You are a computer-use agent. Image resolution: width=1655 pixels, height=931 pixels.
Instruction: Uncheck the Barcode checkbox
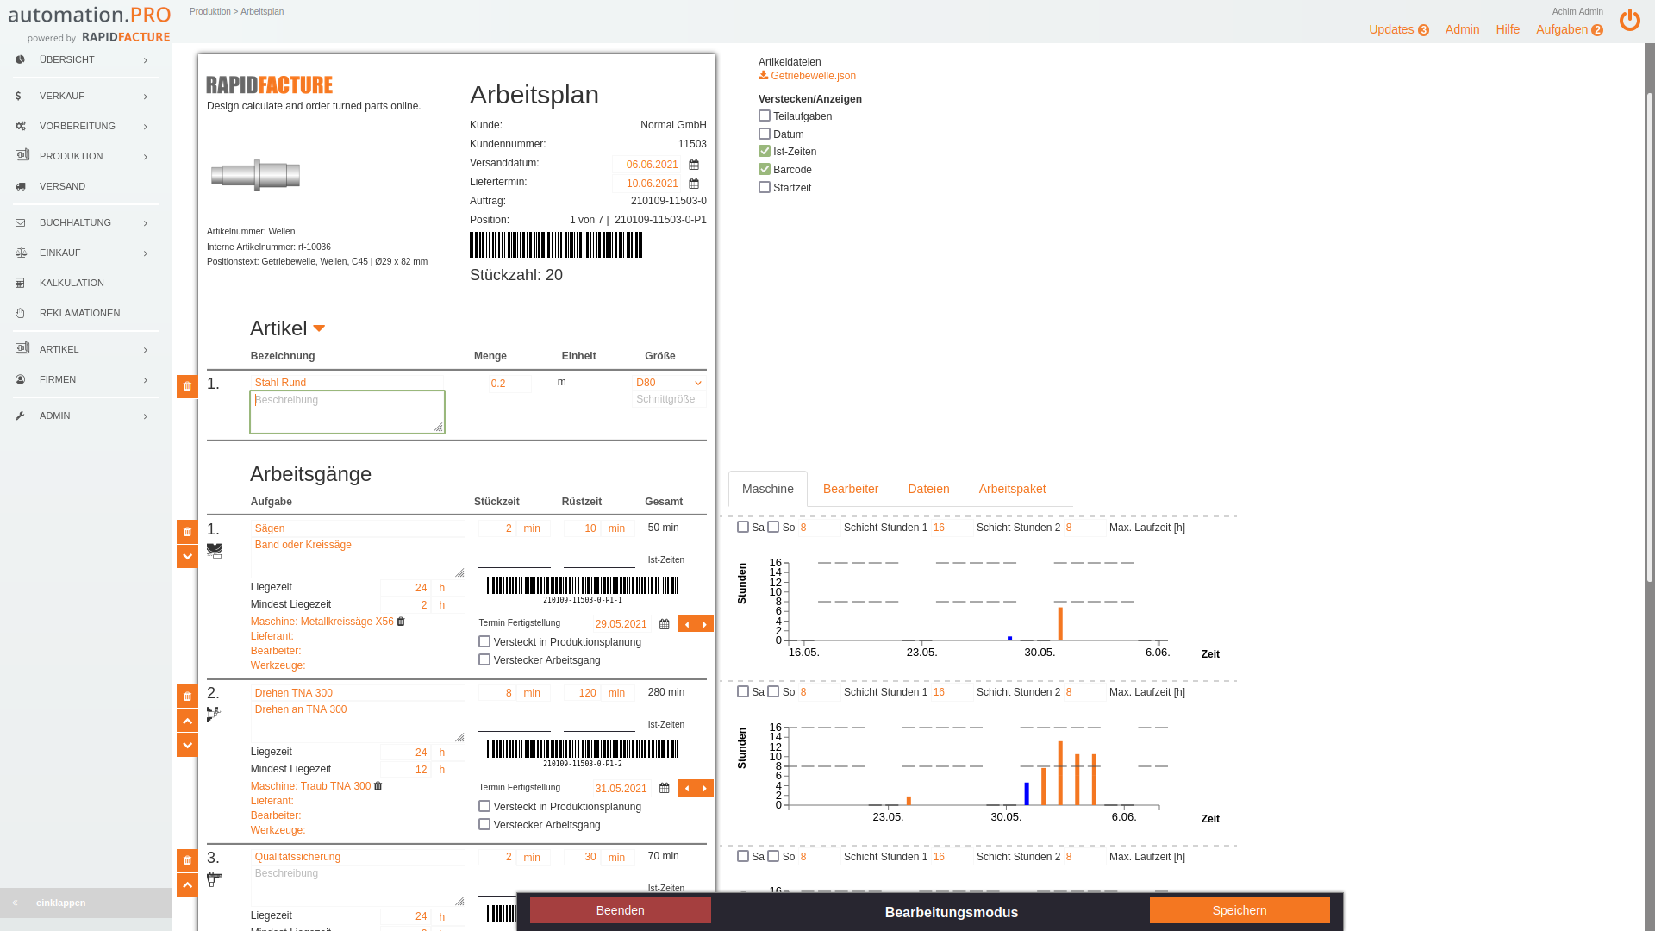coord(765,169)
